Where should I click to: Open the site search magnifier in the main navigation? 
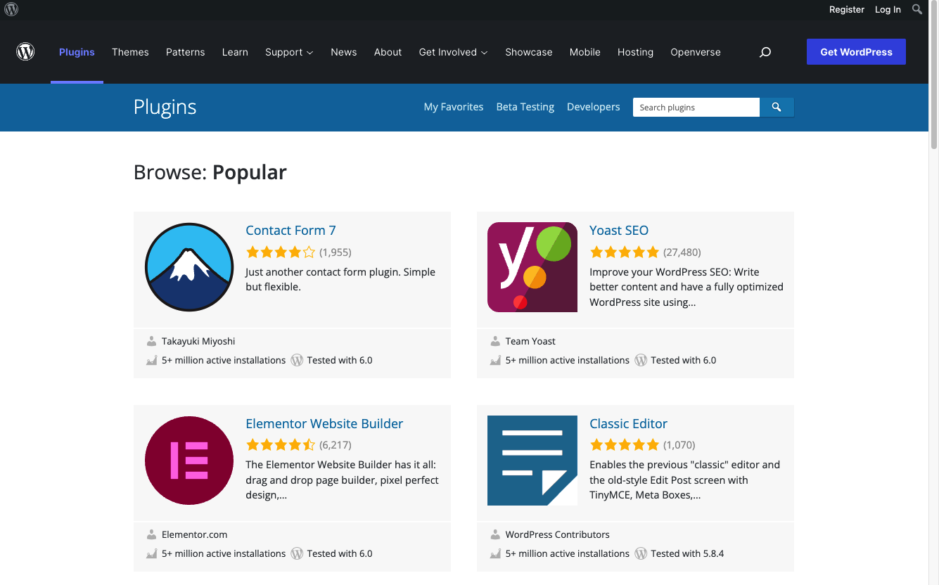click(765, 52)
